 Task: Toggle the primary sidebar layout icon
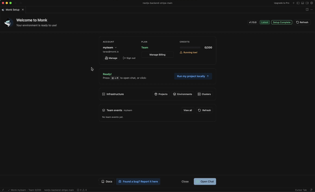click(298, 3)
